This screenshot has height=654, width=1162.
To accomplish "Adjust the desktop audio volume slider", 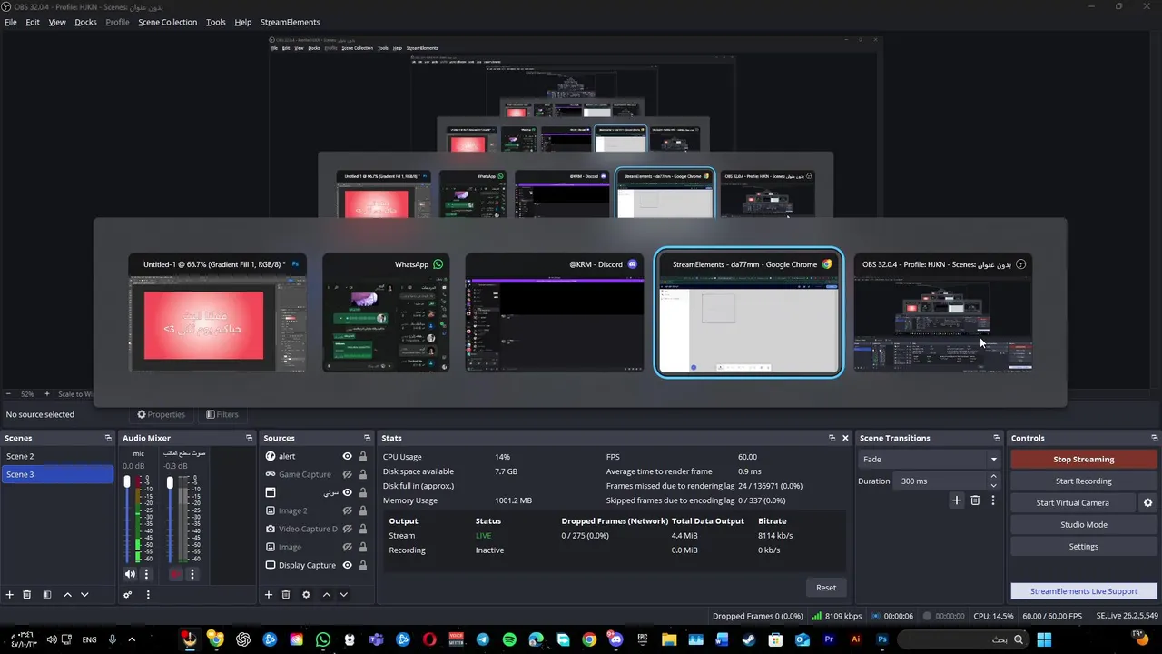I will (170, 520).
